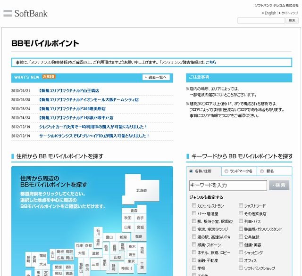Open news マクドナルド309堺美原店
This screenshot has height=276, width=302.
[x=72, y=109]
